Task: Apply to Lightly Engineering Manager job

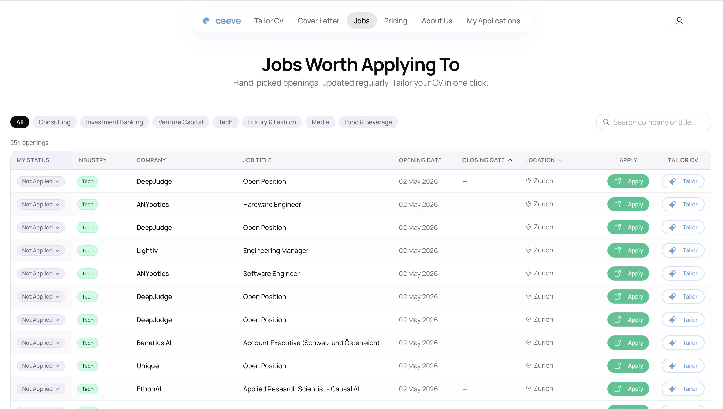Action: 628,250
